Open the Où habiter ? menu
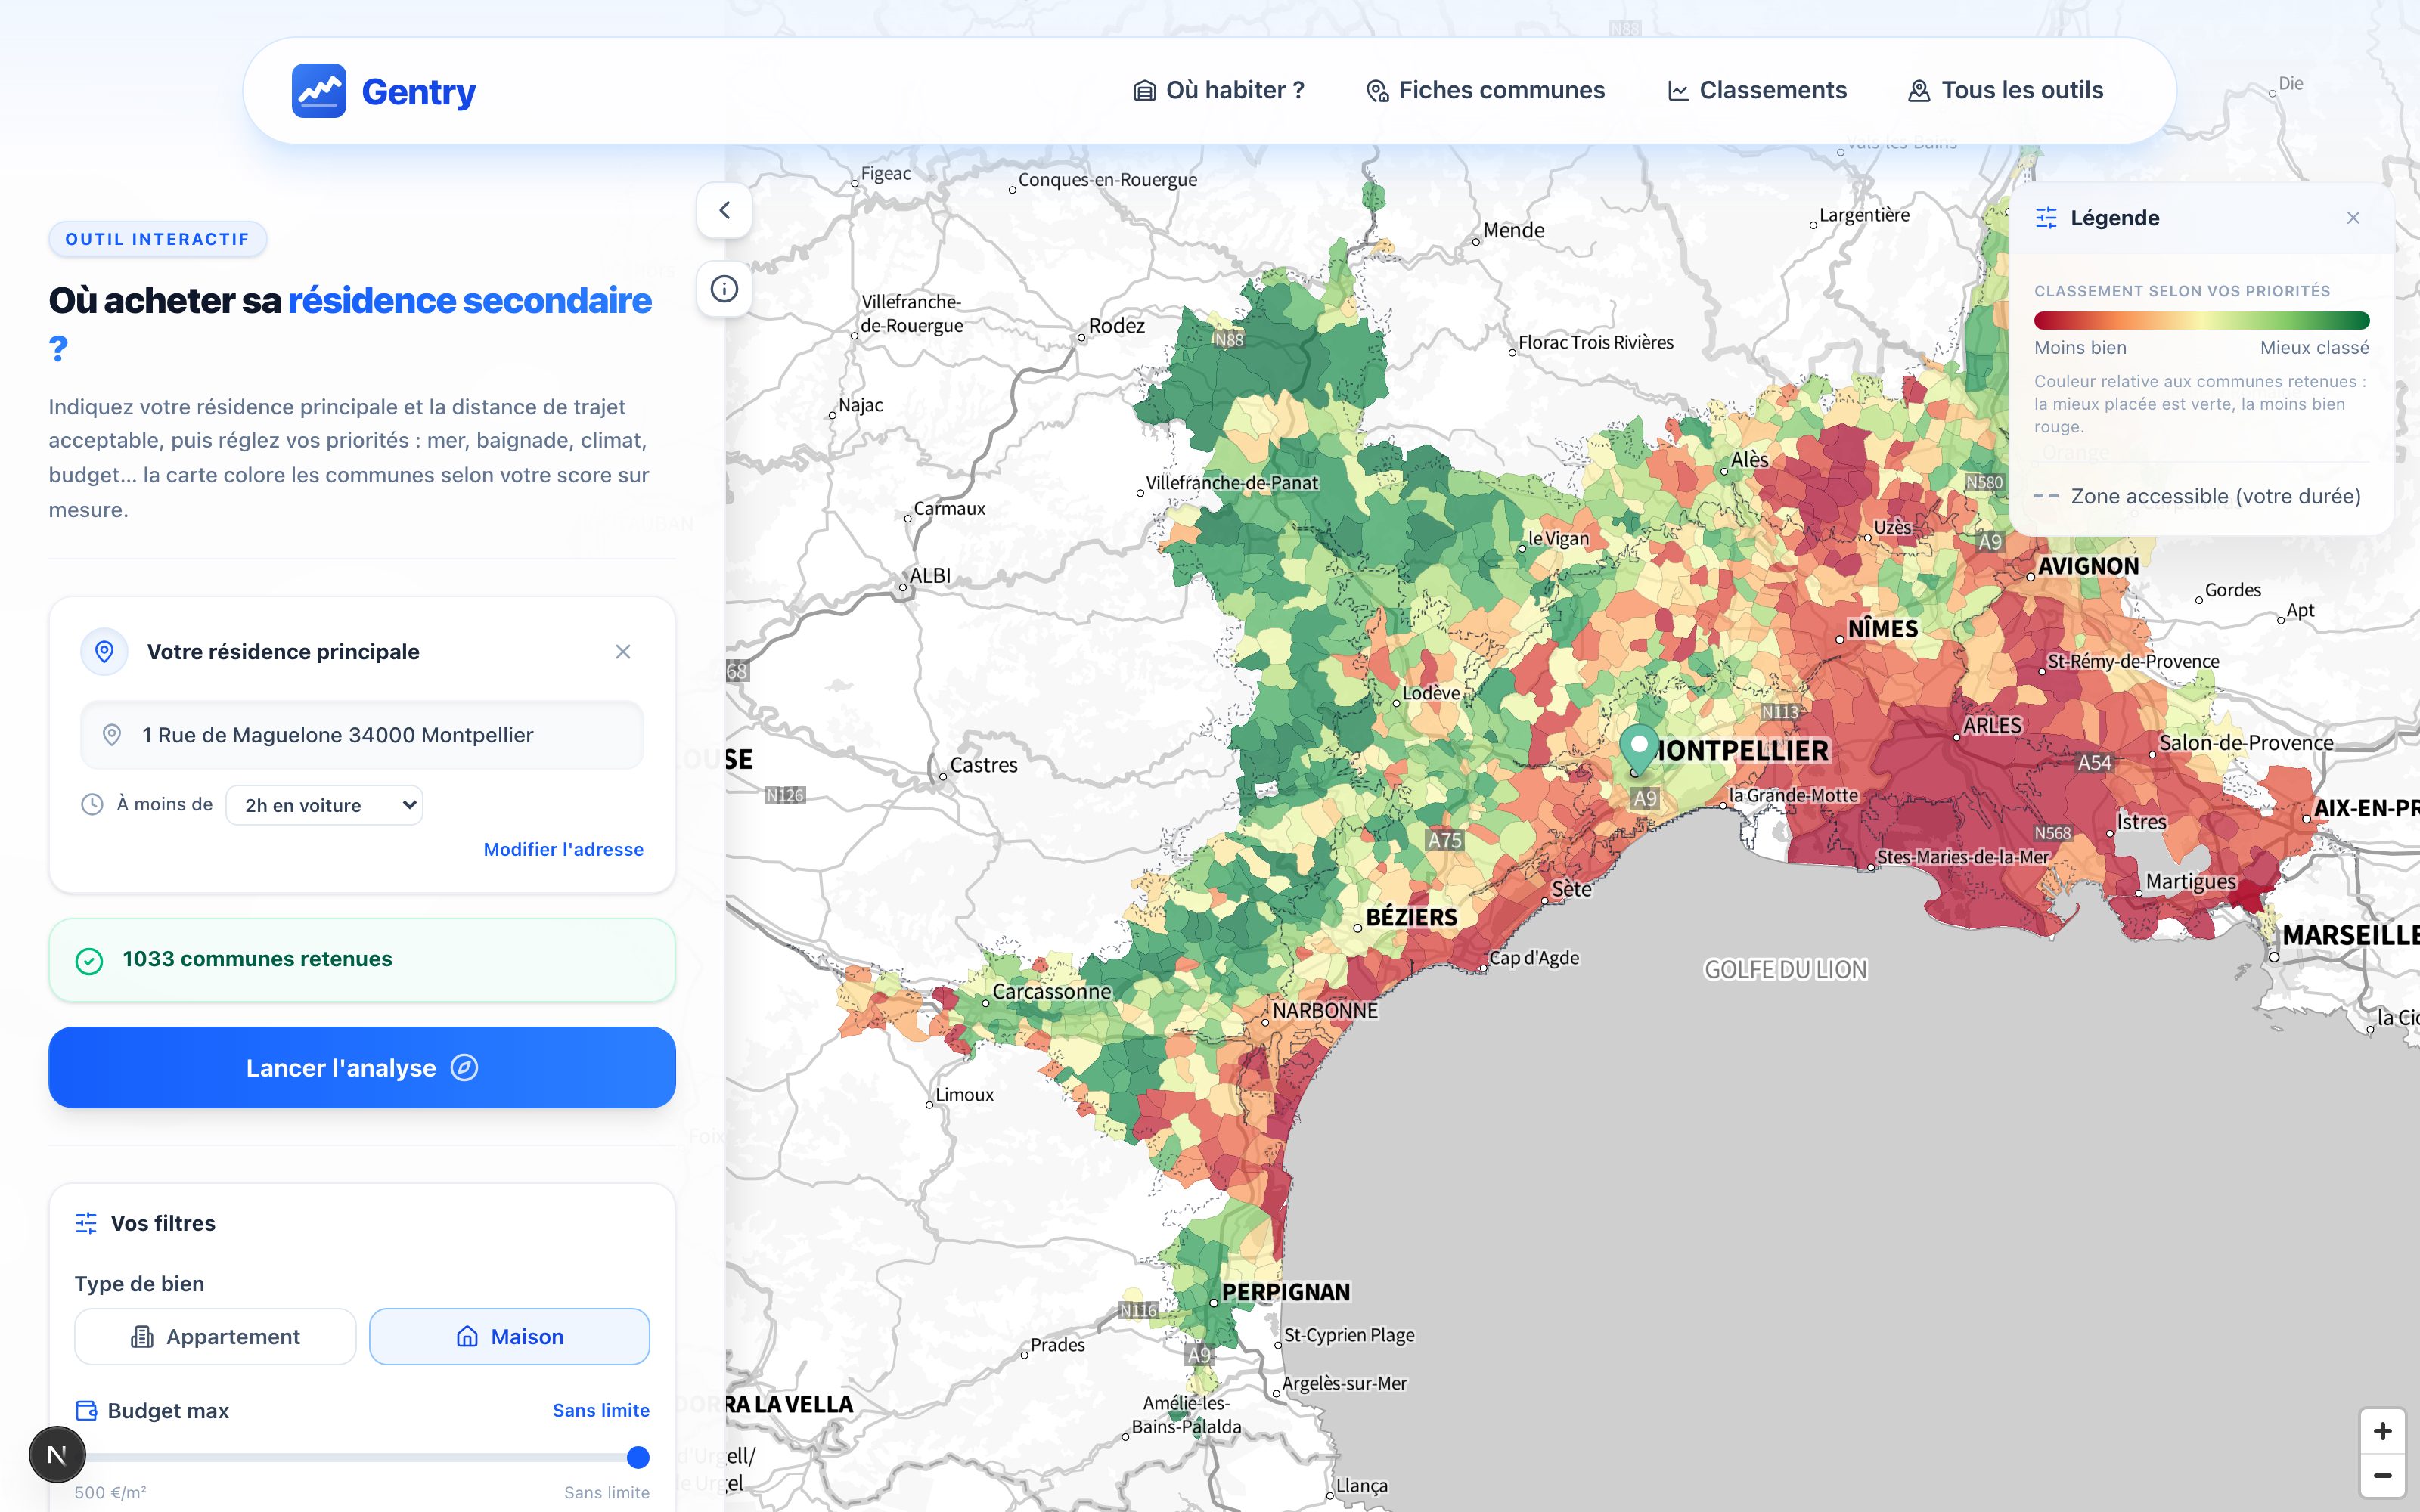Viewport: 2420px width, 1512px height. point(1218,90)
